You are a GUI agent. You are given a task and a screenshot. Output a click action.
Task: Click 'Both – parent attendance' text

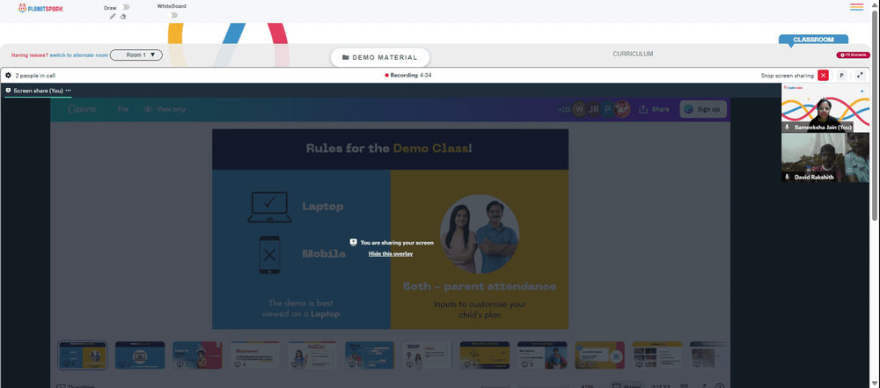coord(480,286)
